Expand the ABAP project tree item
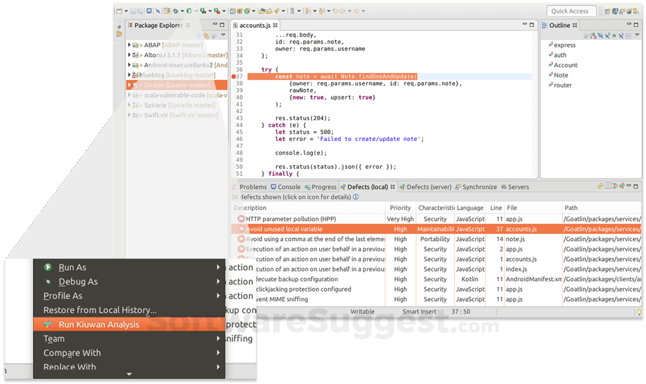This screenshot has height=384, width=646. [129, 45]
